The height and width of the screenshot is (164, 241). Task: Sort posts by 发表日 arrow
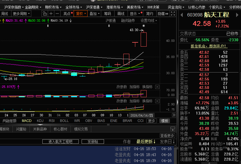click(x=174, y=142)
